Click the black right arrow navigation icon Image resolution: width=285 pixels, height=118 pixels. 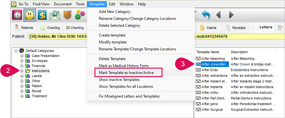point(231,15)
